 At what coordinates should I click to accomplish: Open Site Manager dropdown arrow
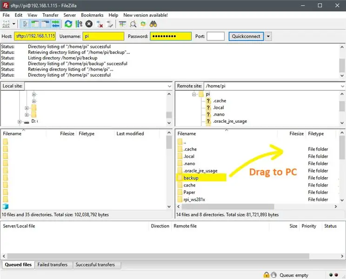coord(13,24)
